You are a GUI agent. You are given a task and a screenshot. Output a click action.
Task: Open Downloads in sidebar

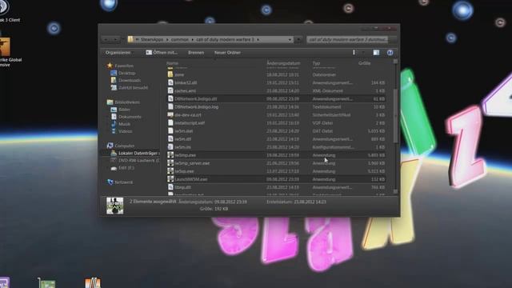pos(130,80)
